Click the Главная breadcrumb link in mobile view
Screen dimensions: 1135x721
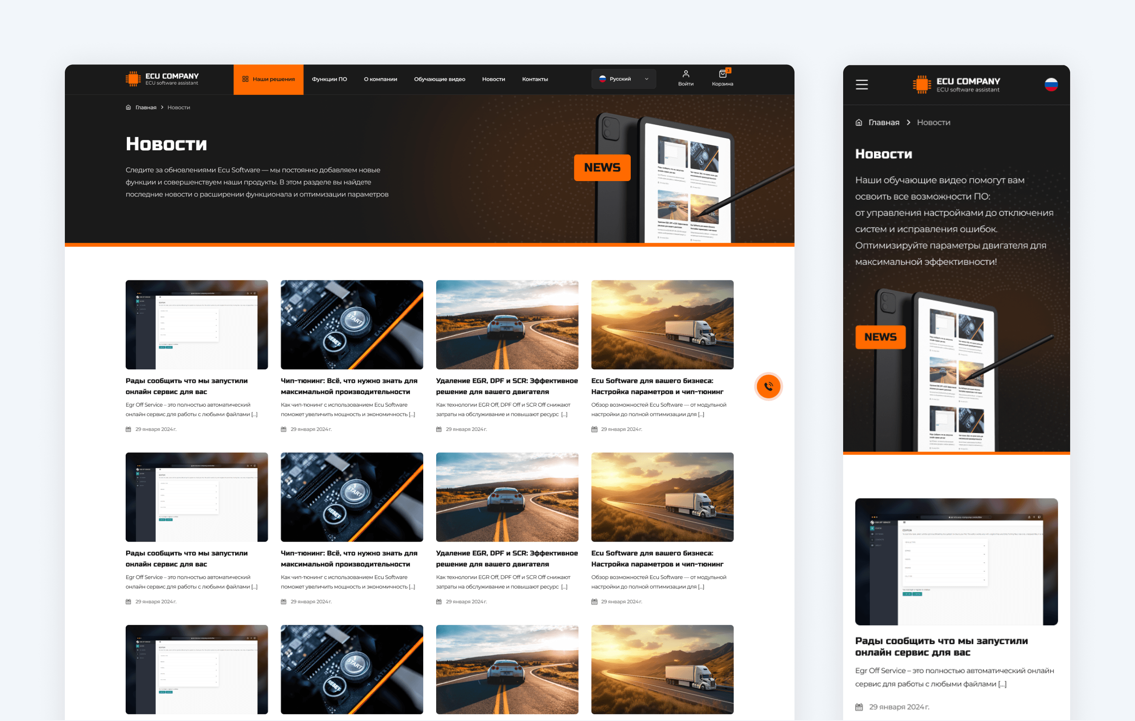pos(883,122)
